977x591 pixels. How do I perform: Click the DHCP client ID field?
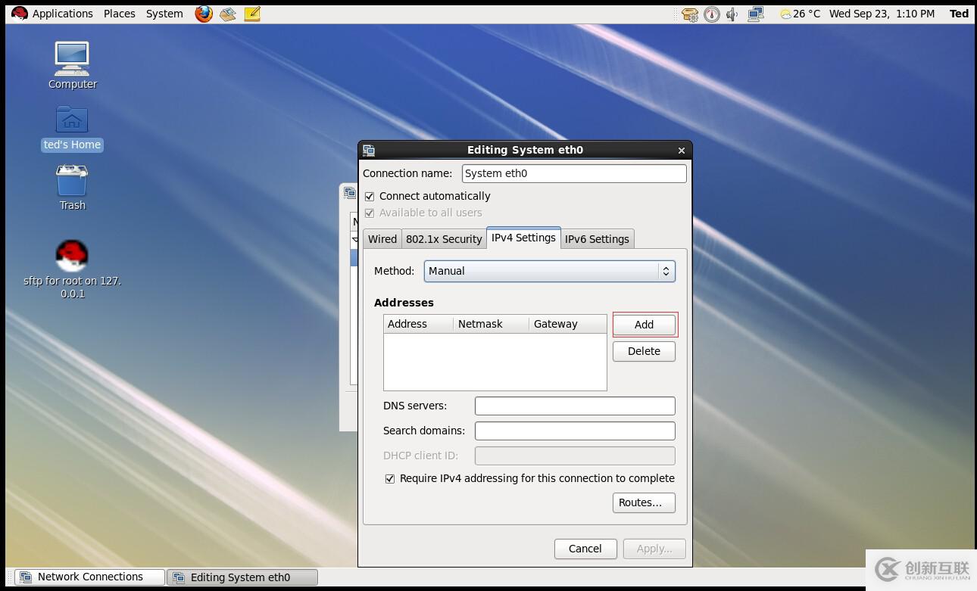coord(575,456)
